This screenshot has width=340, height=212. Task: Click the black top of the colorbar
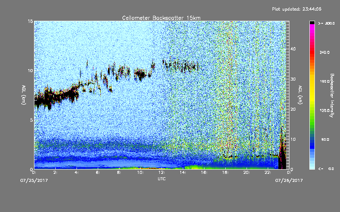point(312,22)
